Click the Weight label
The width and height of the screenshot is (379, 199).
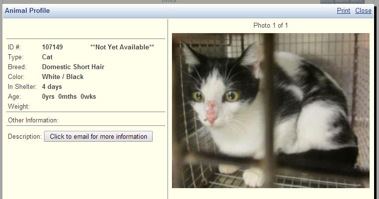coord(19,107)
